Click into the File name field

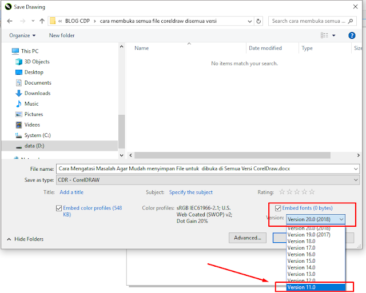tap(204, 168)
